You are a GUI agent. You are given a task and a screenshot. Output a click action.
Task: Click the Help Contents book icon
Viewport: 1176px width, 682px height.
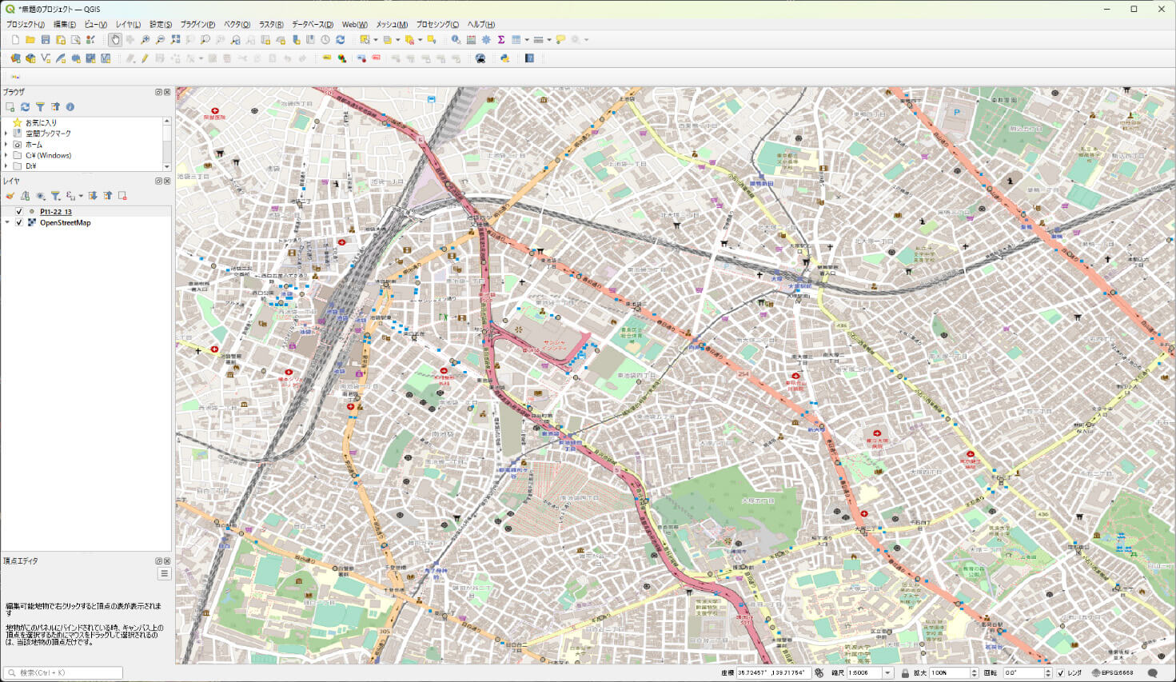(x=529, y=58)
